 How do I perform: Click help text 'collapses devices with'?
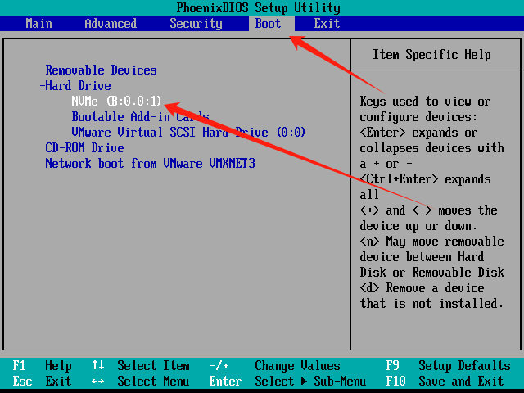click(x=431, y=147)
